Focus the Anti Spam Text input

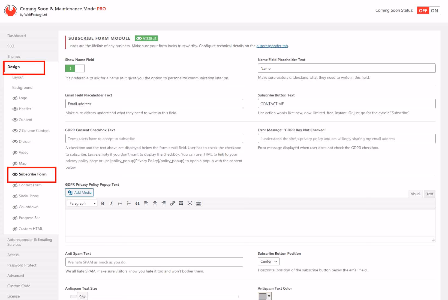[154, 262]
